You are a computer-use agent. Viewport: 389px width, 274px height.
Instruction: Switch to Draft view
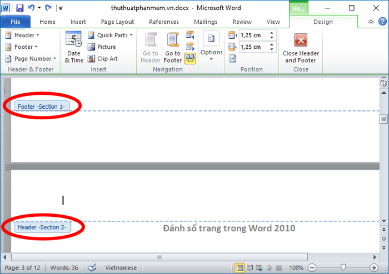(x=278, y=268)
